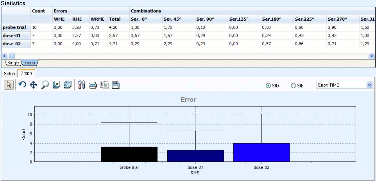The image size is (376, 181).
Task: Click dose-02 Total value 4,71
Action: (113, 44)
